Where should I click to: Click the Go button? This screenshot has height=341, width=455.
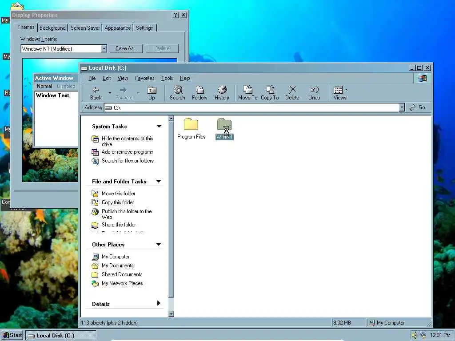click(x=418, y=107)
